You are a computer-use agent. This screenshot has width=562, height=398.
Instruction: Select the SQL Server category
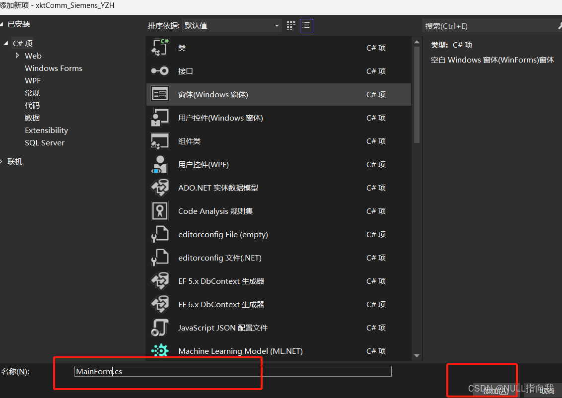[44, 142]
